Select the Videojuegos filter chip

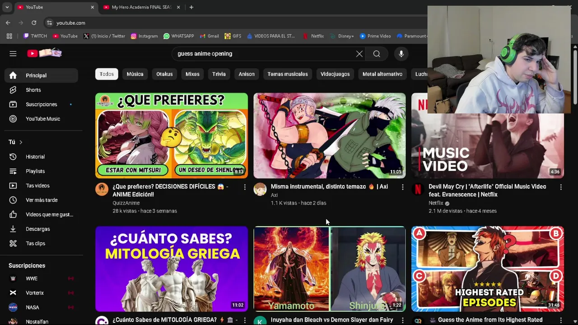335,74
